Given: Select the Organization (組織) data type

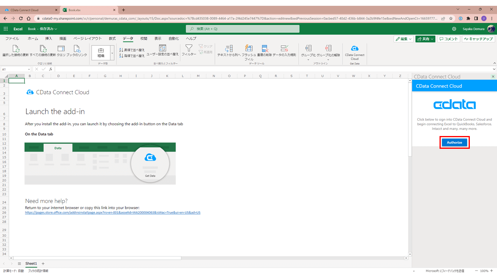Looking at the screenshot, I should tap(101, 52).
